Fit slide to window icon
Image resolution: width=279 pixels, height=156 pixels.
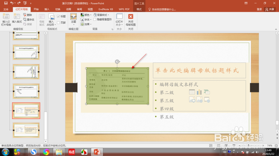(x=276, y=145)
